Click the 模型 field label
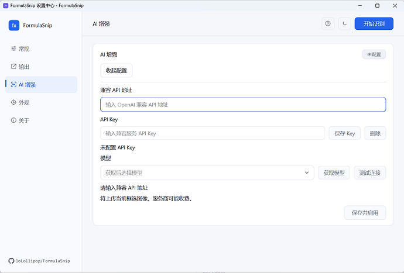 pyautogui.click(x=105, y=158)
